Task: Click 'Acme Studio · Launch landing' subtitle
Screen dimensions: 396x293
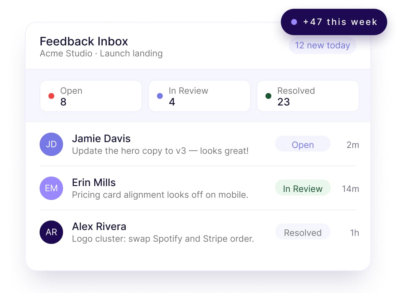Action: coord(101,53)
